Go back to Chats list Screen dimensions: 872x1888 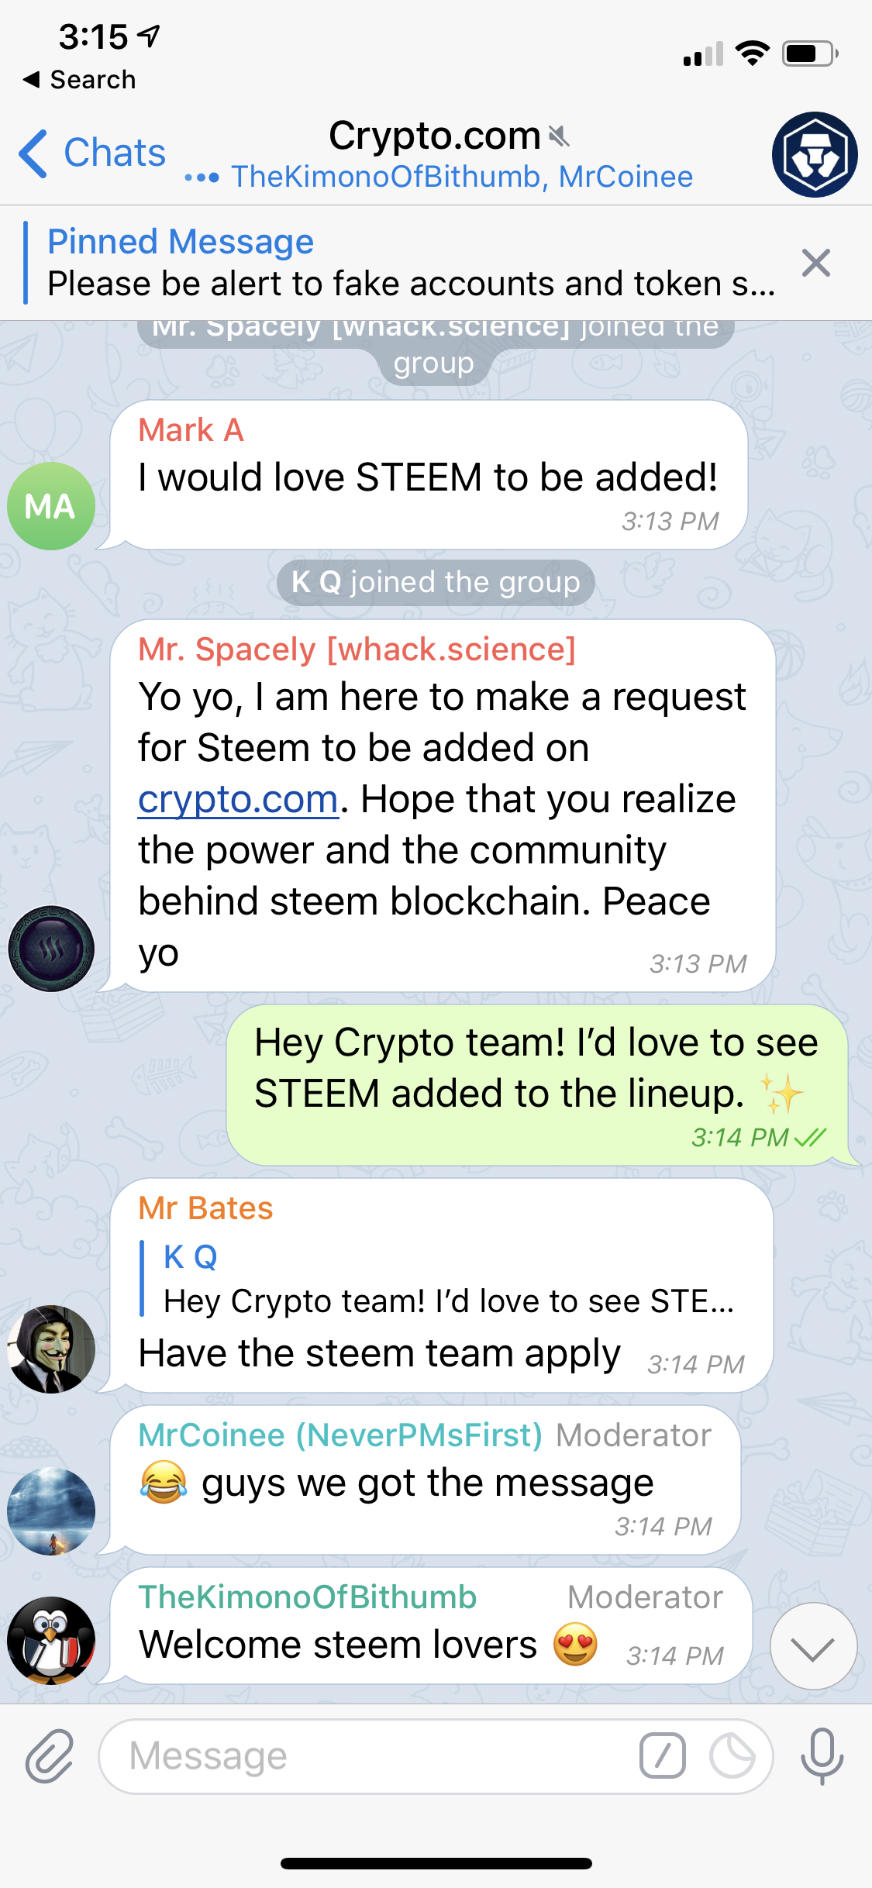92,153
